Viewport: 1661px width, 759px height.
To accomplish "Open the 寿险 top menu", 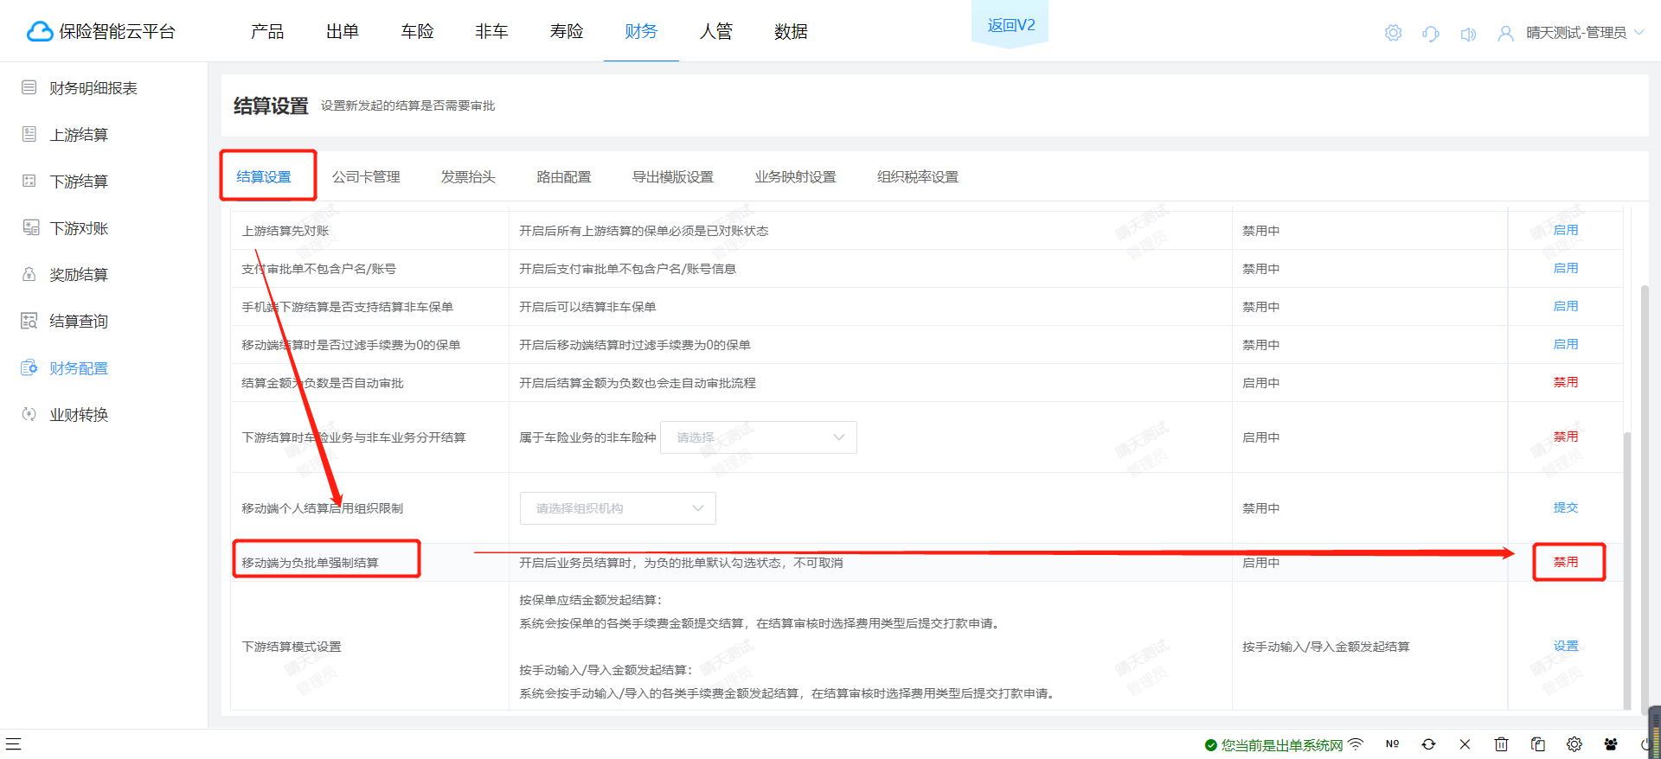I will (567, 32).
